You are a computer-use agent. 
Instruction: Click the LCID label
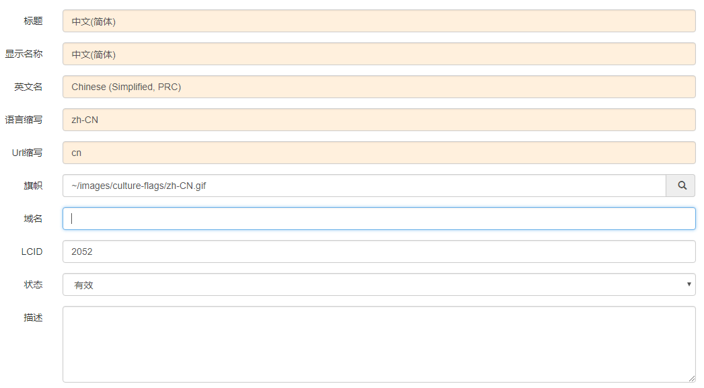(x=32, y=251)
